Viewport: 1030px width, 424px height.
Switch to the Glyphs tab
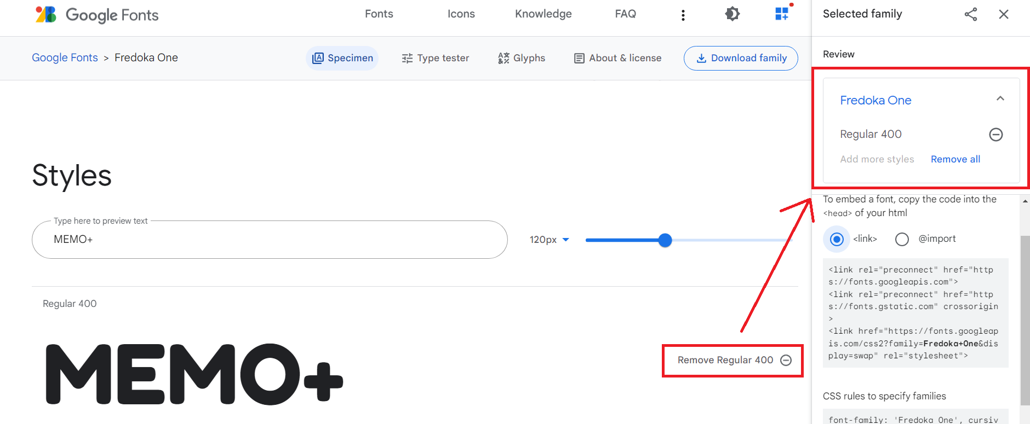pyautogui.click(x=522, y=58)
